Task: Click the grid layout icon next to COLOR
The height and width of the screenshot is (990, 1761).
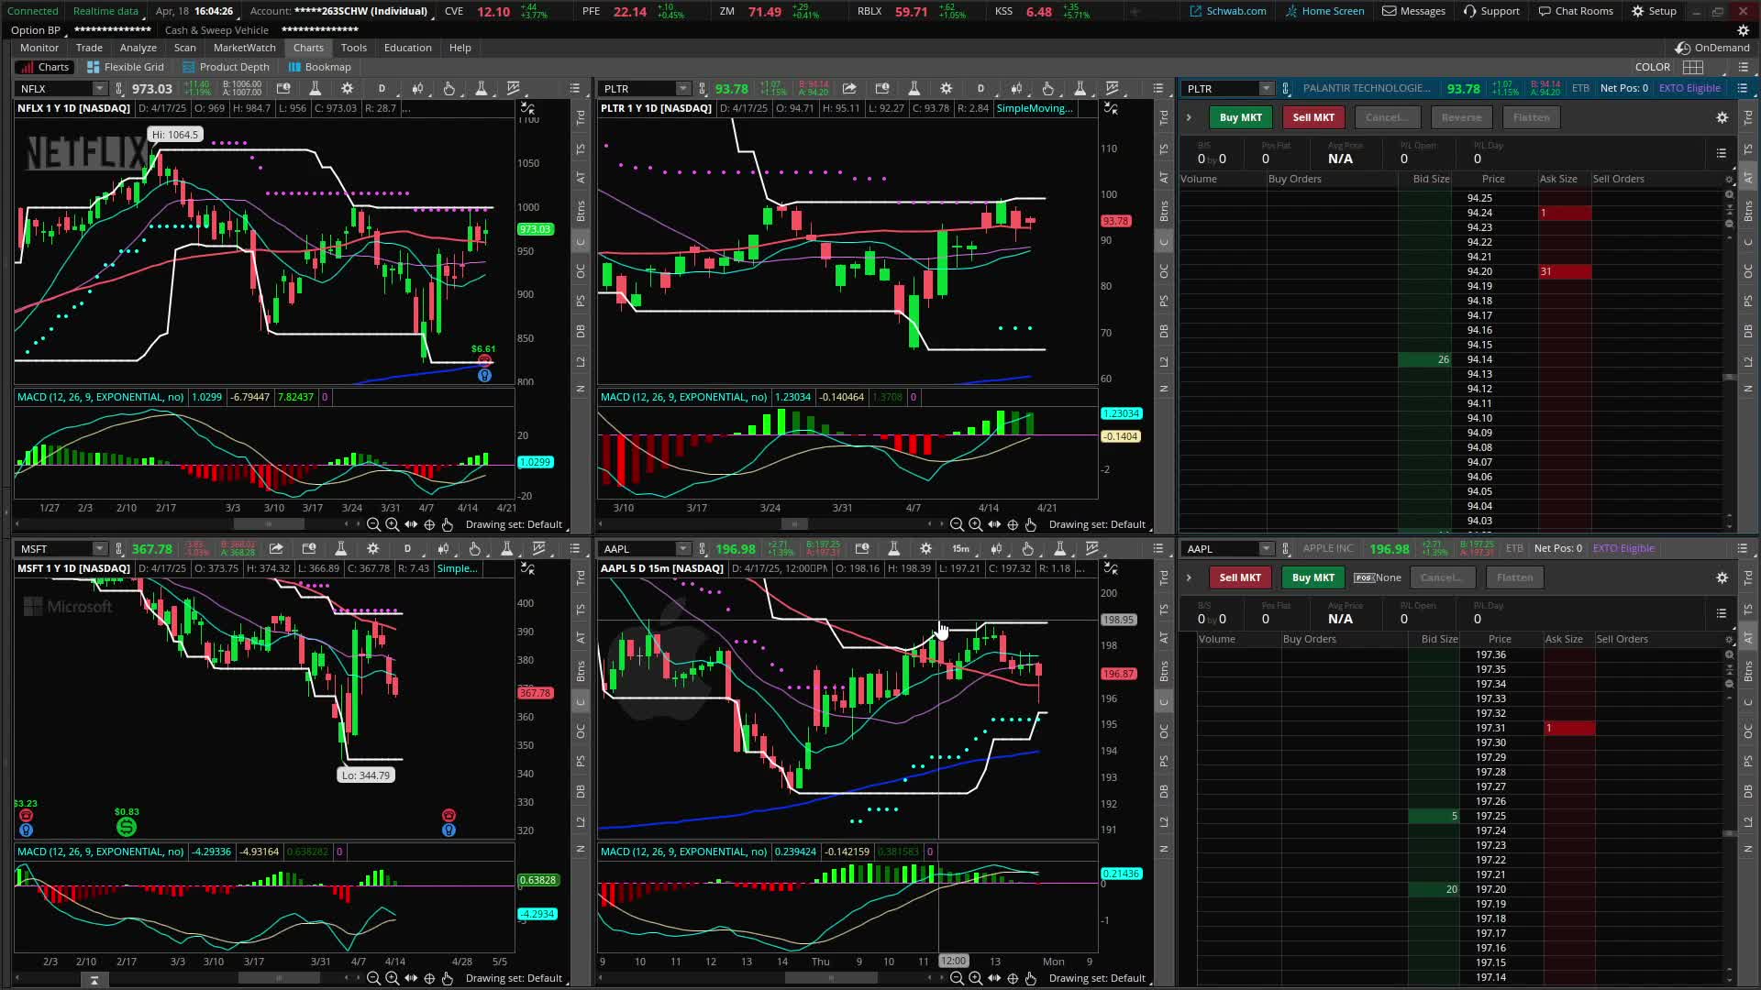Action: pyautogui.click(x=1693, y=67)
